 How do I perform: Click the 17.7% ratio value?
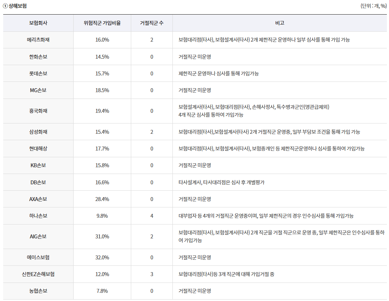point(102,149)
